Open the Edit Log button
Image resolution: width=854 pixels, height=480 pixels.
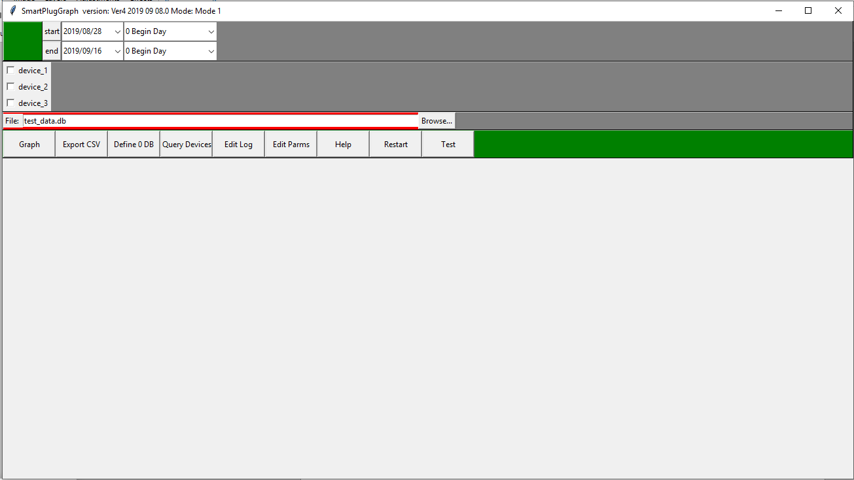(238, 145)
